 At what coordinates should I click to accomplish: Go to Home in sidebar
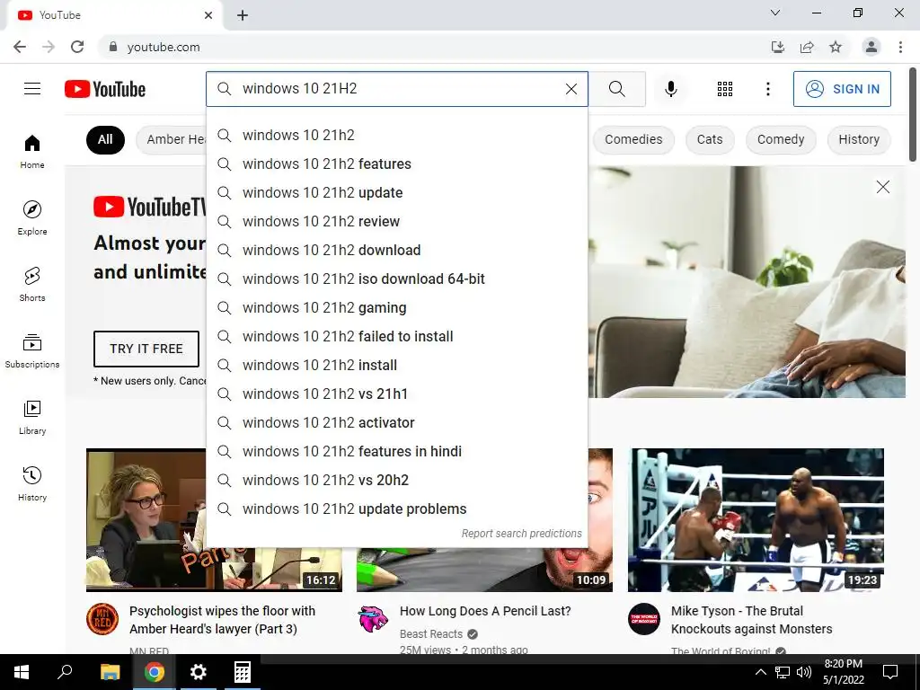coord(32,151)
